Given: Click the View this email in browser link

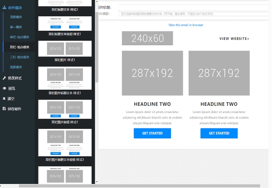Looking at the screenshot, I should tap(185, 25).
